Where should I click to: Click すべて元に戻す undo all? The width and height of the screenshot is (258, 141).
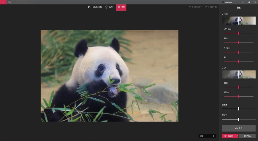[x=195, y=7]
